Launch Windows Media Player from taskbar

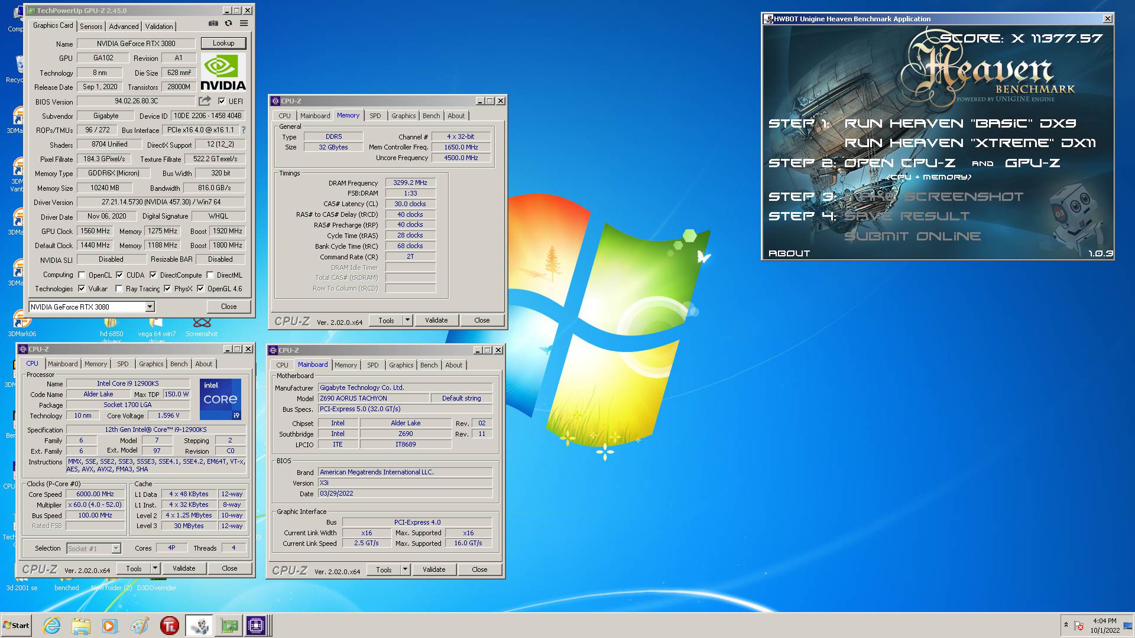click(109, 626)
